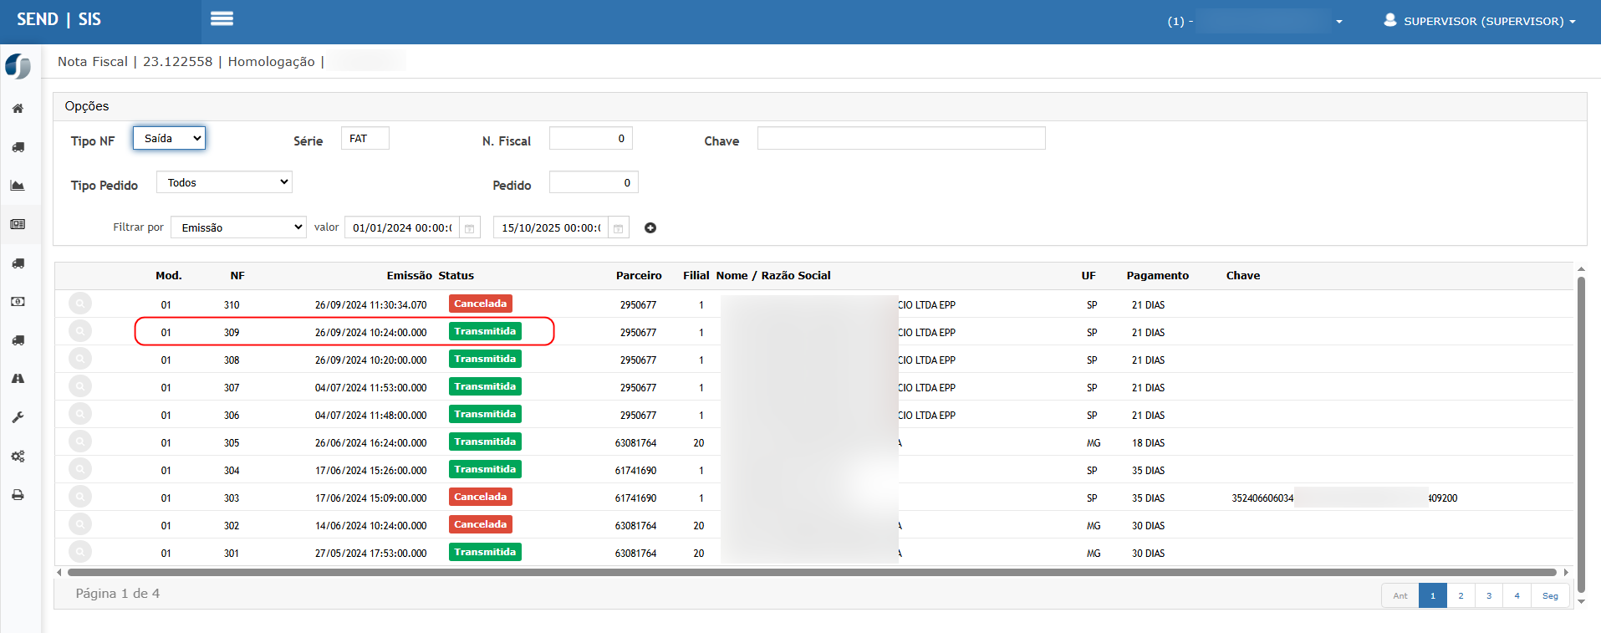Click the money bill sidebar icon
1601x633 pixels.
pos(18,302)
